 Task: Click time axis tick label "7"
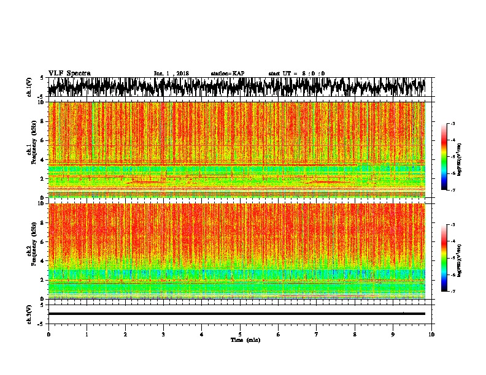(x=317, y=335)
